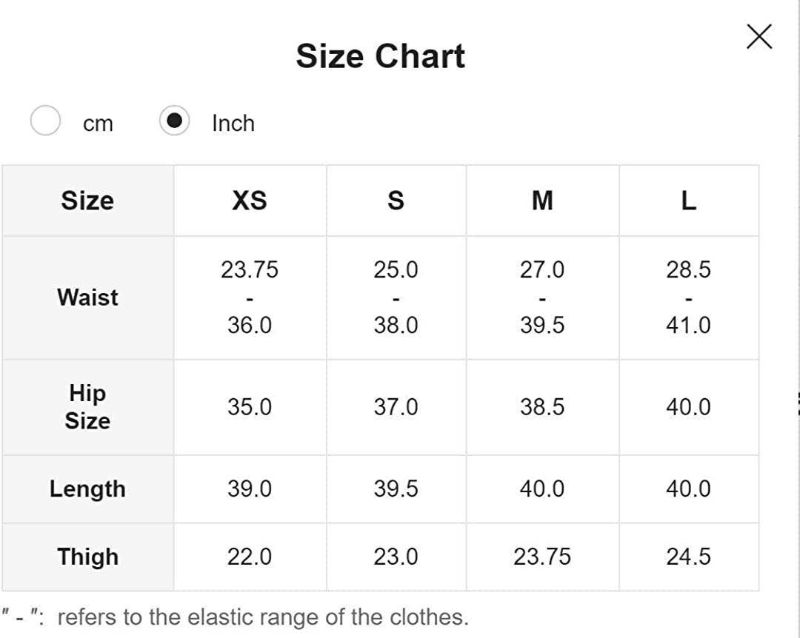The width and height of the screenshot is (800, 638).
Task: Click the Waist row label
Action: [87, 298]
